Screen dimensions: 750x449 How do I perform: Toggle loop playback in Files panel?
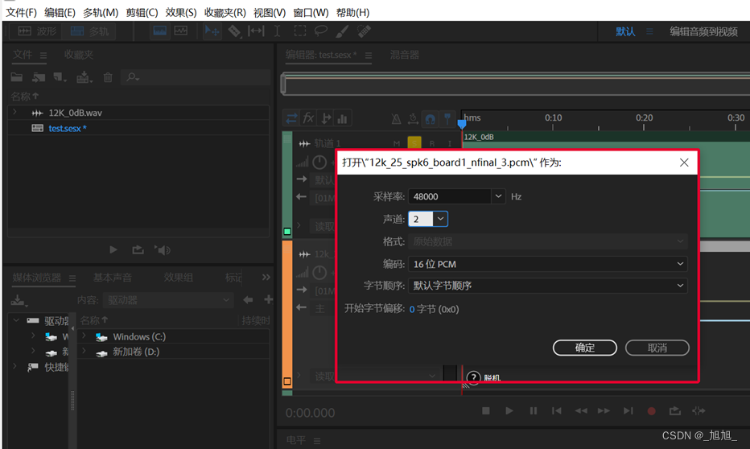pos(138,249)
